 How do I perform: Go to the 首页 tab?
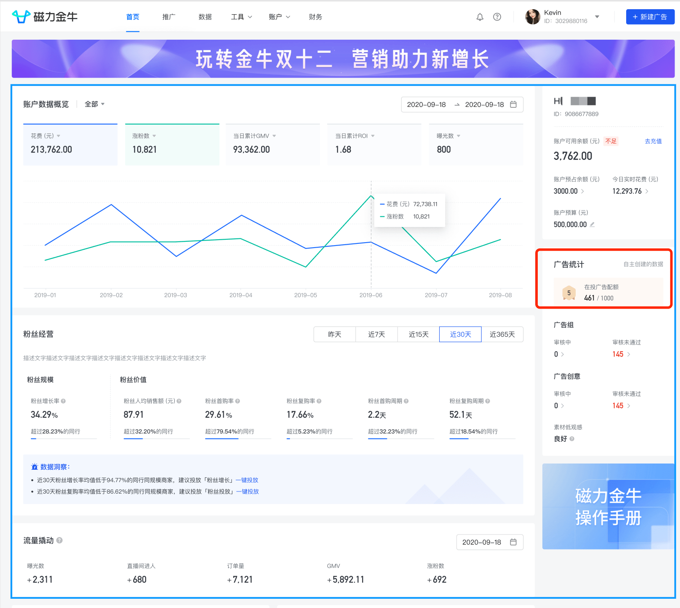[x=133, y=17]
